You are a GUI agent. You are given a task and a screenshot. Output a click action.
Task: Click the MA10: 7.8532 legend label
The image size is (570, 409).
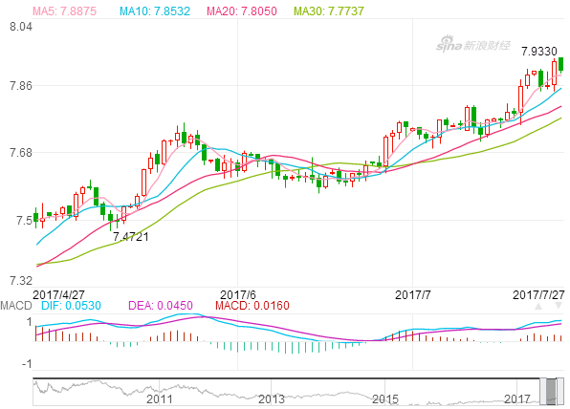[x=155, y=11]
